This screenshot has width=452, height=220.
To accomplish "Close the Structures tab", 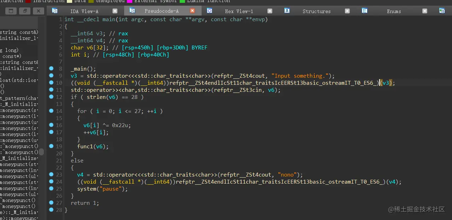I will pyautogui.click(x=347, y=11).
